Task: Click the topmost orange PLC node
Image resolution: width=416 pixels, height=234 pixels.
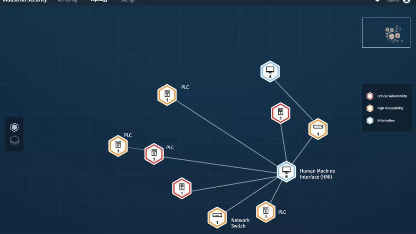Action: click(x=167, y=95)
